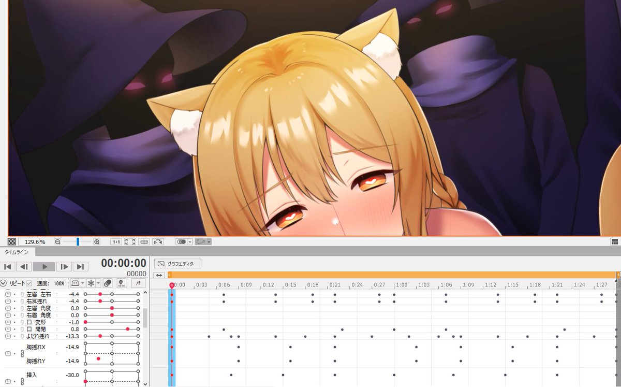Open dropdown beside the face-shaped icon

[x=83, y=283]
